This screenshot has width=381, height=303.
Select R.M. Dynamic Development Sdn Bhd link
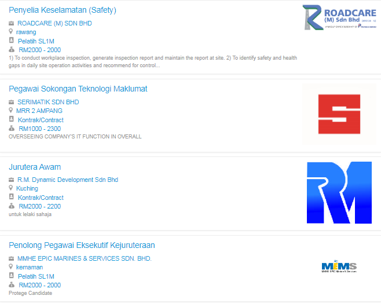(x=68, y=180)
